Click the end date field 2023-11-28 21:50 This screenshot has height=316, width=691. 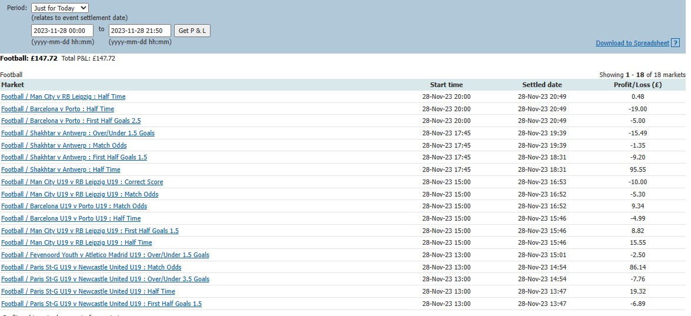tap(140, 31)
